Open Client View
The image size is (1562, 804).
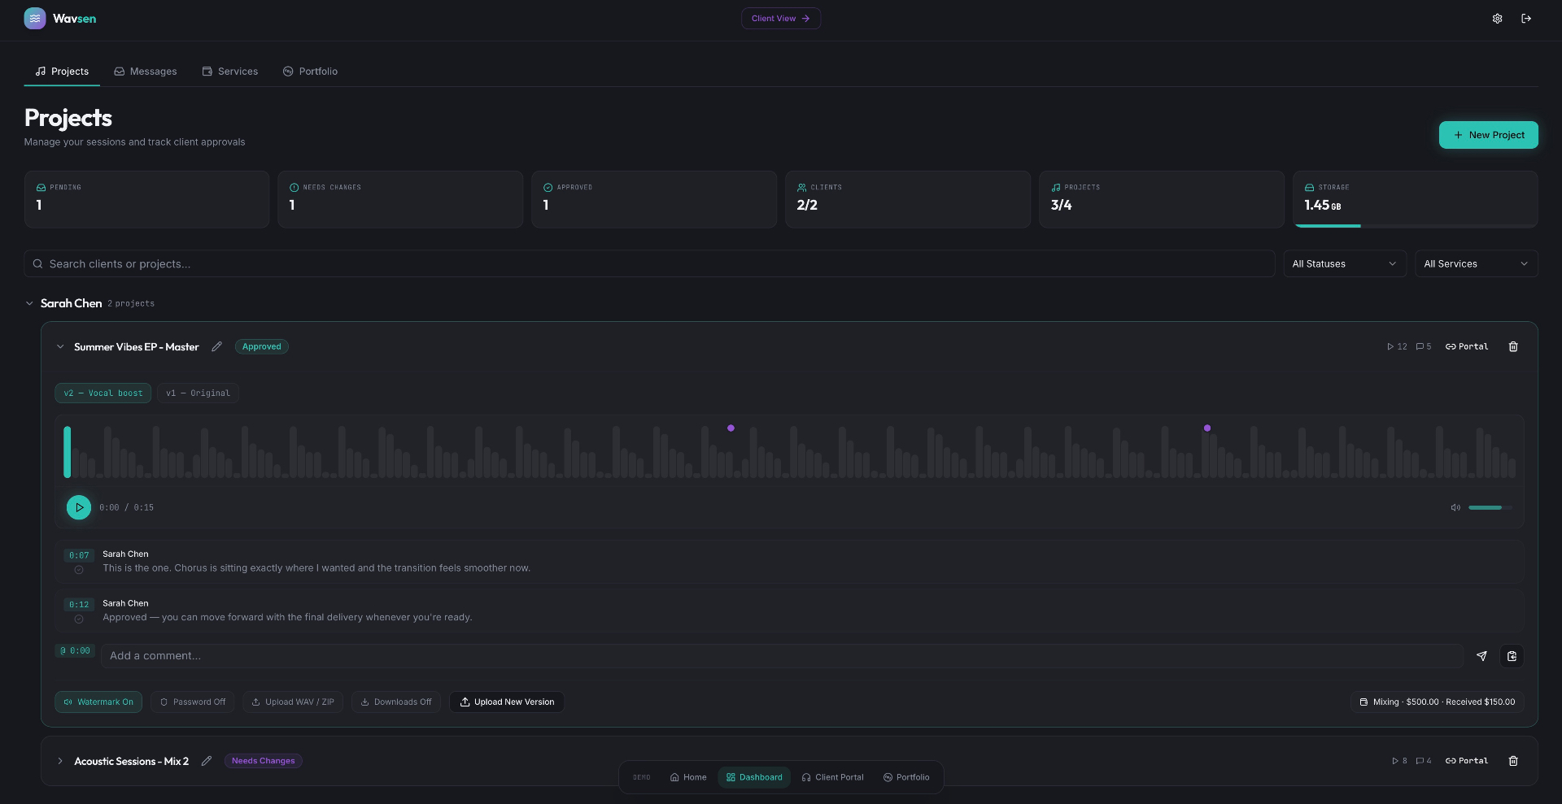(781, 18)
